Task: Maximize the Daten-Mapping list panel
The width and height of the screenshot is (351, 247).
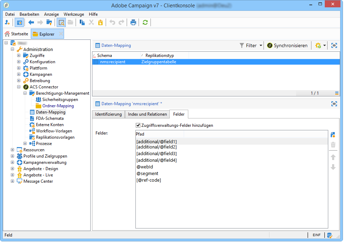Action: (334, 45)
